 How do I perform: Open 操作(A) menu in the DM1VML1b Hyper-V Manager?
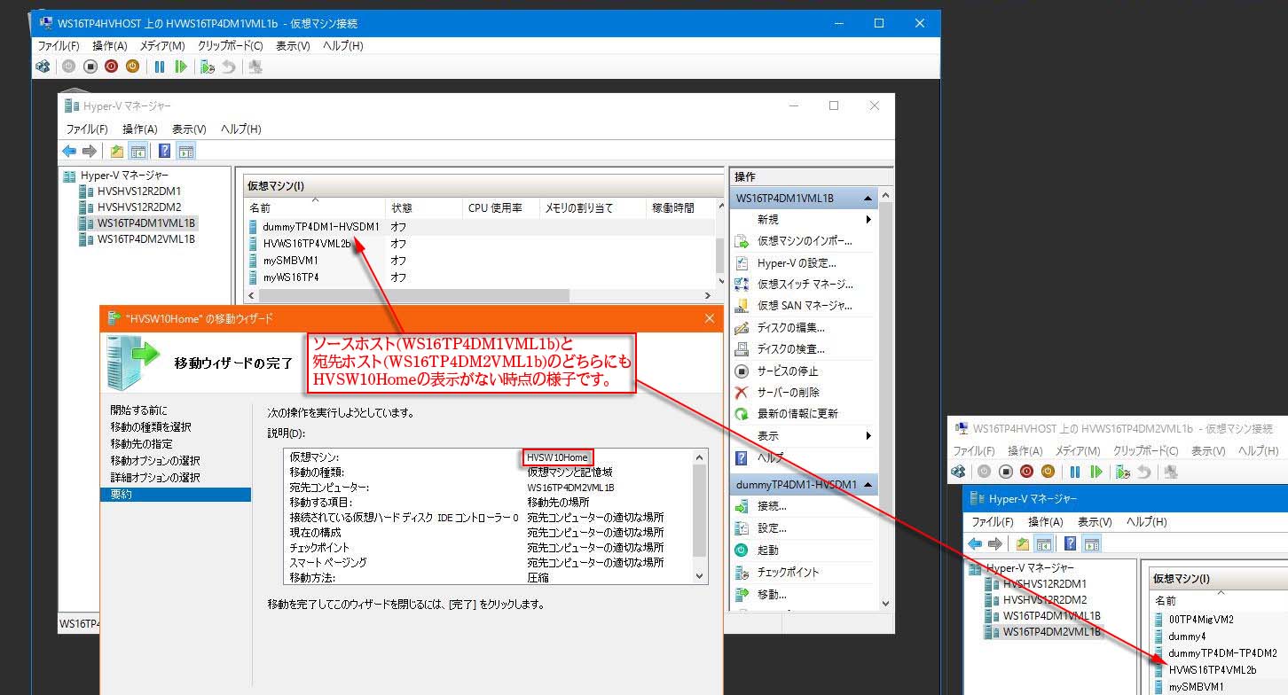(x=140, y=129)
